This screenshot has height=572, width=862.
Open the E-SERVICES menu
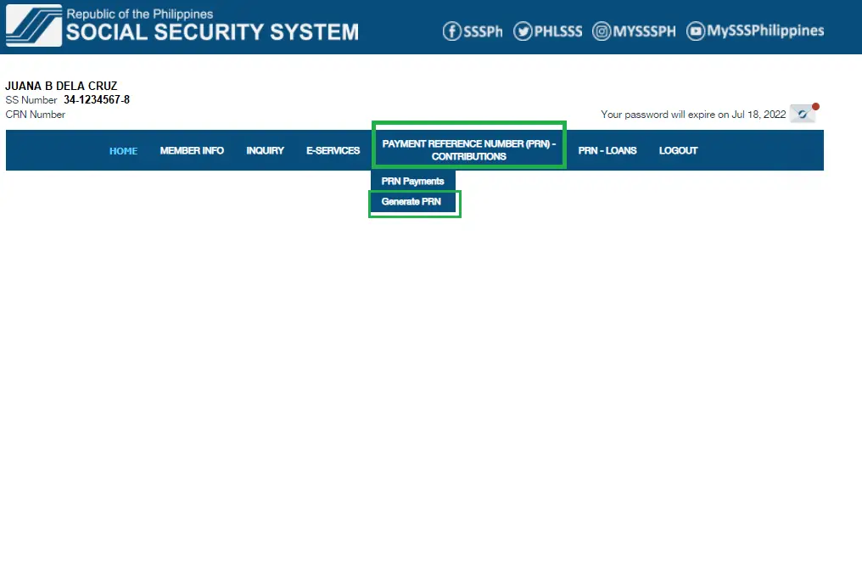coord(333,151)
